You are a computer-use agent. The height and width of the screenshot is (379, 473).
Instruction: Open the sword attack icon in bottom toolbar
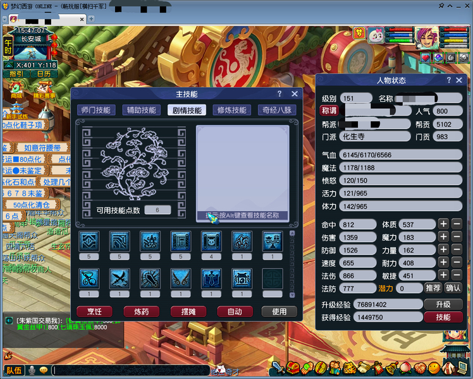pyautogui.click(x=278, y=368)
